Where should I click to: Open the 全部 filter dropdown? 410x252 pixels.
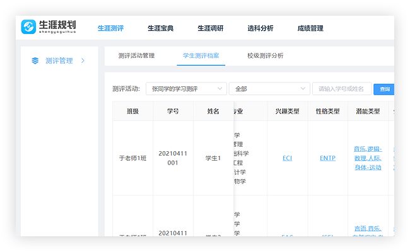(x=269, y=89)
